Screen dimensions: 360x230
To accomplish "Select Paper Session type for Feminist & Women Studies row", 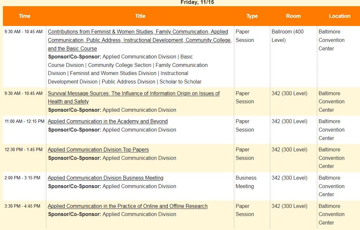I will (245, 36).
